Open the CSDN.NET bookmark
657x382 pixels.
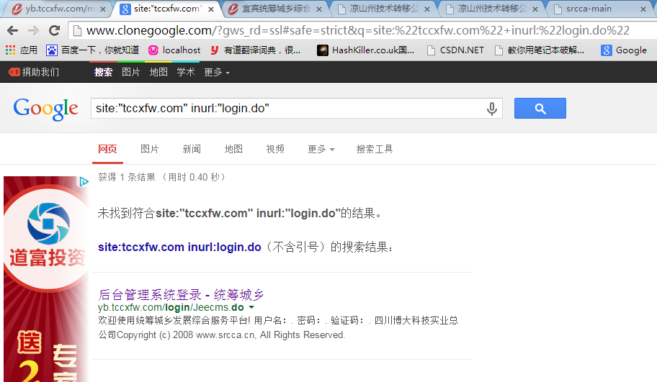tap(455, 50)
